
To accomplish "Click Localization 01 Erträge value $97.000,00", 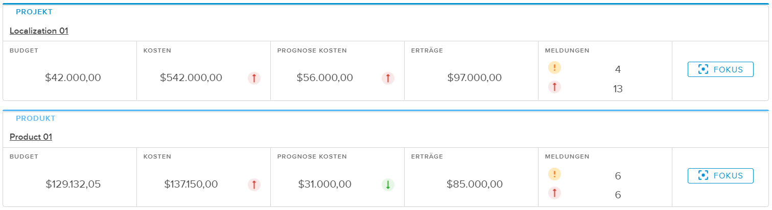I will (475, 78).
